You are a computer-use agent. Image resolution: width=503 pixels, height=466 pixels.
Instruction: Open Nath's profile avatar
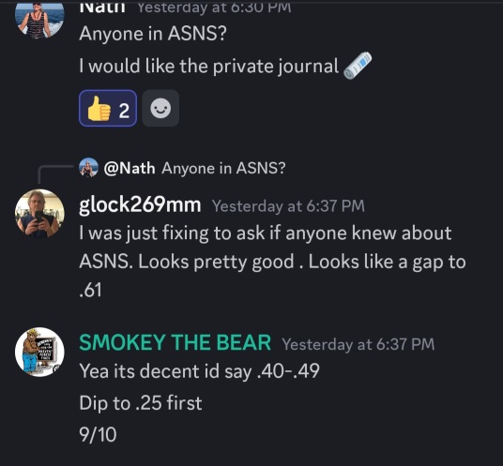tap(39, 18)
